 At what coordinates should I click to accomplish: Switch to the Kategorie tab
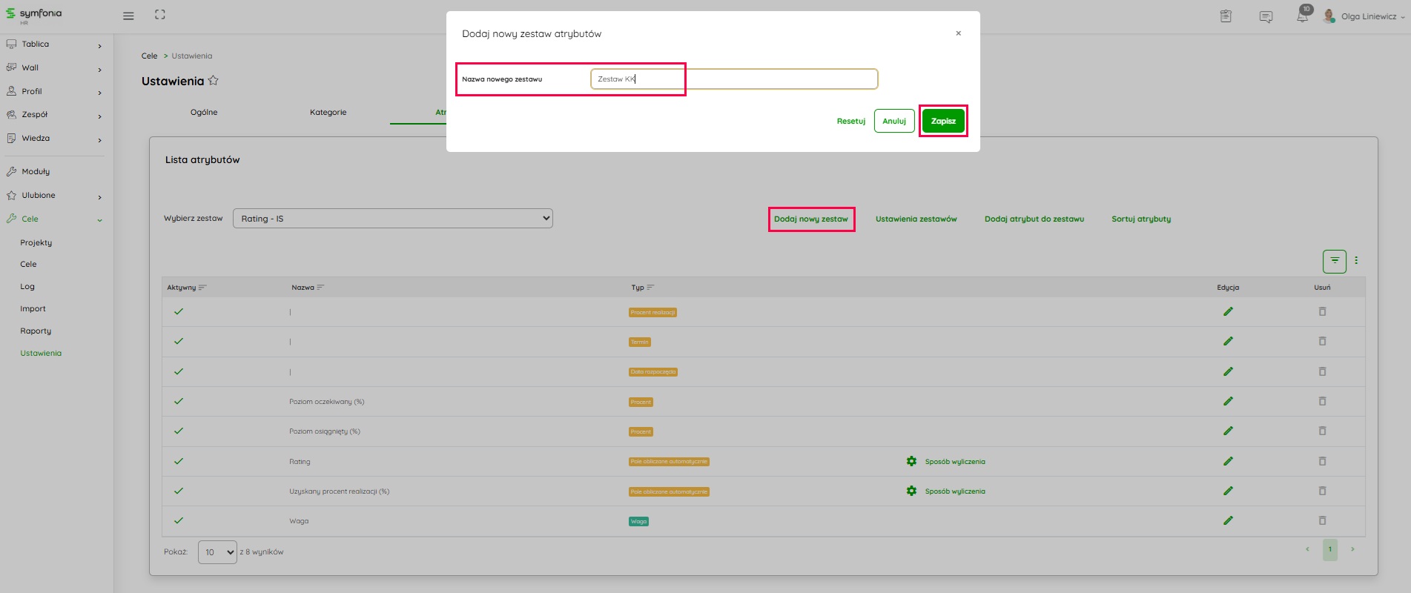click(x=328, y=113)
